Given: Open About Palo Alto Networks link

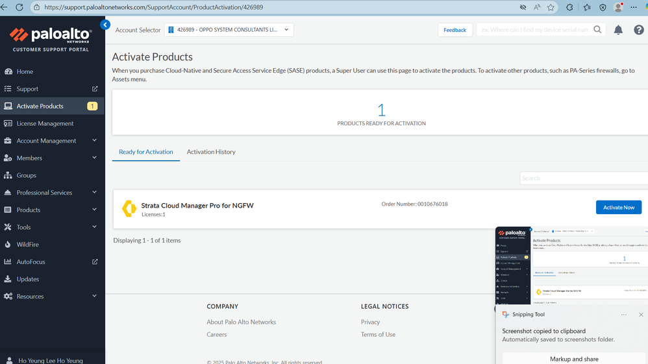Looking at the screenshot, I should (x=242, y=322).
